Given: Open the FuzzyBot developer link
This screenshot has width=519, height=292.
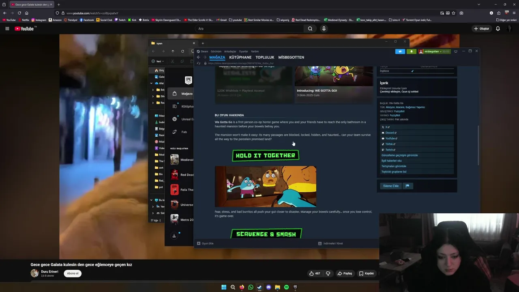Looking at the screenshot, I should click(399, 111).
